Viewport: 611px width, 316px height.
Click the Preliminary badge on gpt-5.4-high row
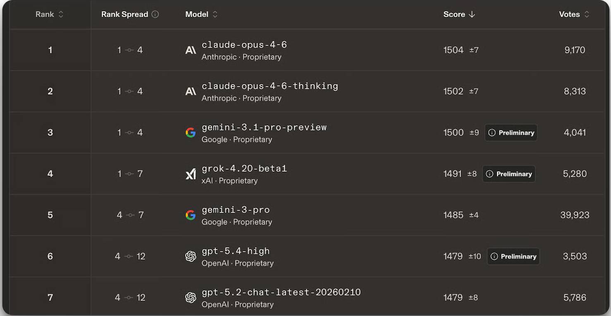point(513,257)
